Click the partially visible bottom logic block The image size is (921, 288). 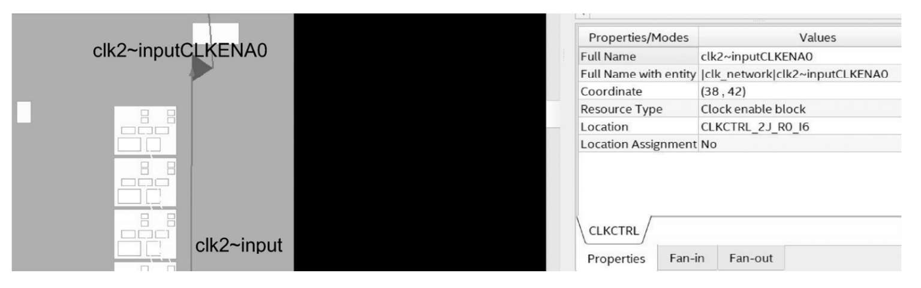click(x=146, y=266)
